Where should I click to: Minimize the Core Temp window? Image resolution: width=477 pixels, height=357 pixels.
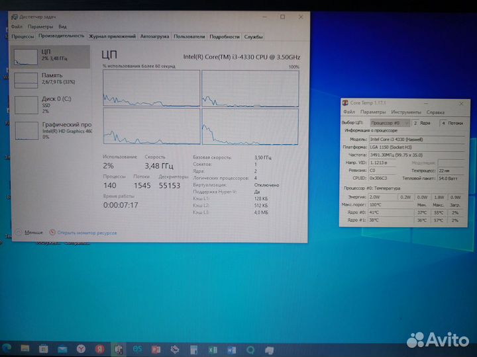coord(426,104)
